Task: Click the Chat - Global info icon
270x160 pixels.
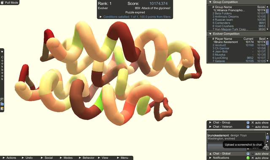Action: pyautogui.click(x=248, y=153)
